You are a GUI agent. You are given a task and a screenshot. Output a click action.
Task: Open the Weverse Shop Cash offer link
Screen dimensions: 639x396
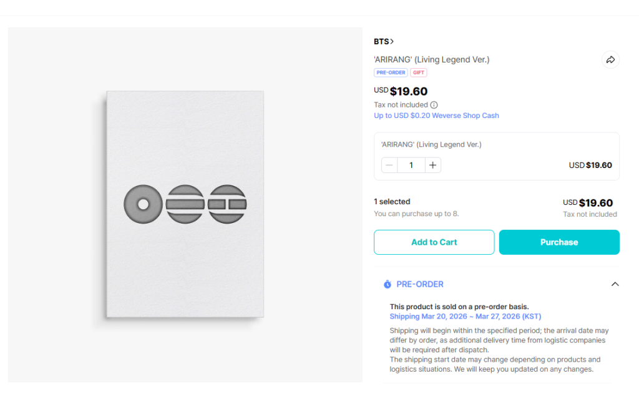(436, 116)
